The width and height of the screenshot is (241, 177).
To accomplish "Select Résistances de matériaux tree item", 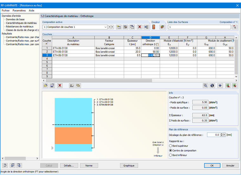I will [20, 26].
